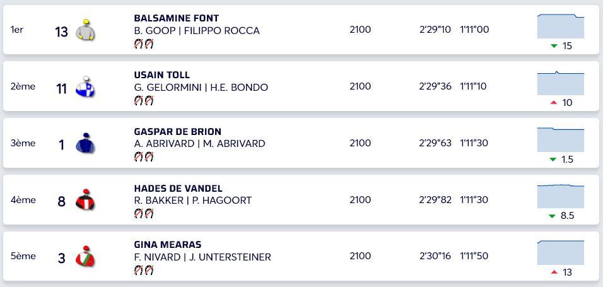The image size is (603, 287).
Task: Click horseshoe icons under F. Nivard
Action: [144, 271]
